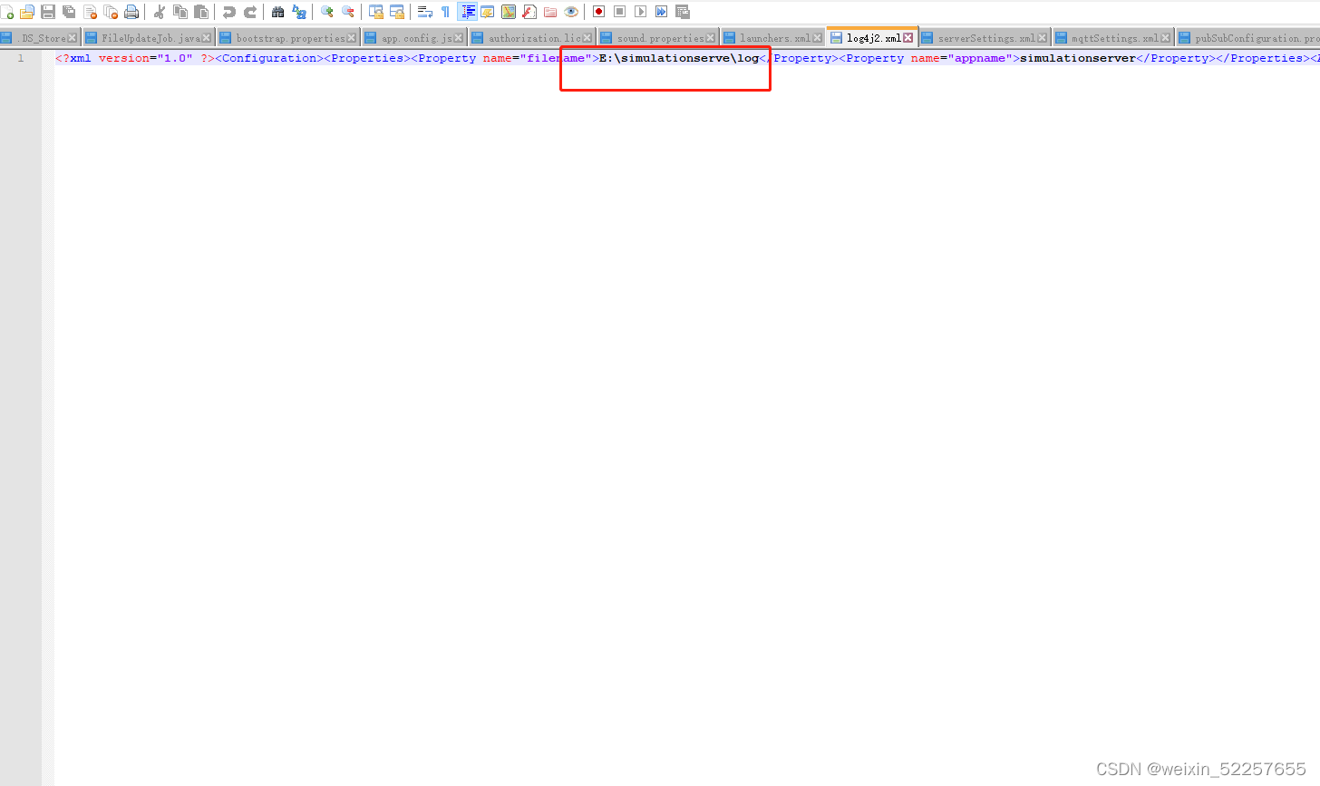The image size is (1320, 786).
Task: Close the log4j2.xml tab
Action: click(907, 38)
